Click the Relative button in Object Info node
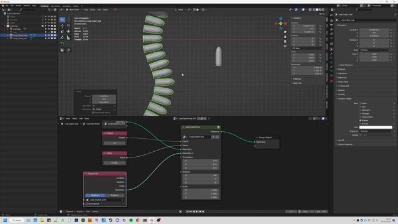The height and width of the screenshot is (224, 398). (x=114, y=195)
